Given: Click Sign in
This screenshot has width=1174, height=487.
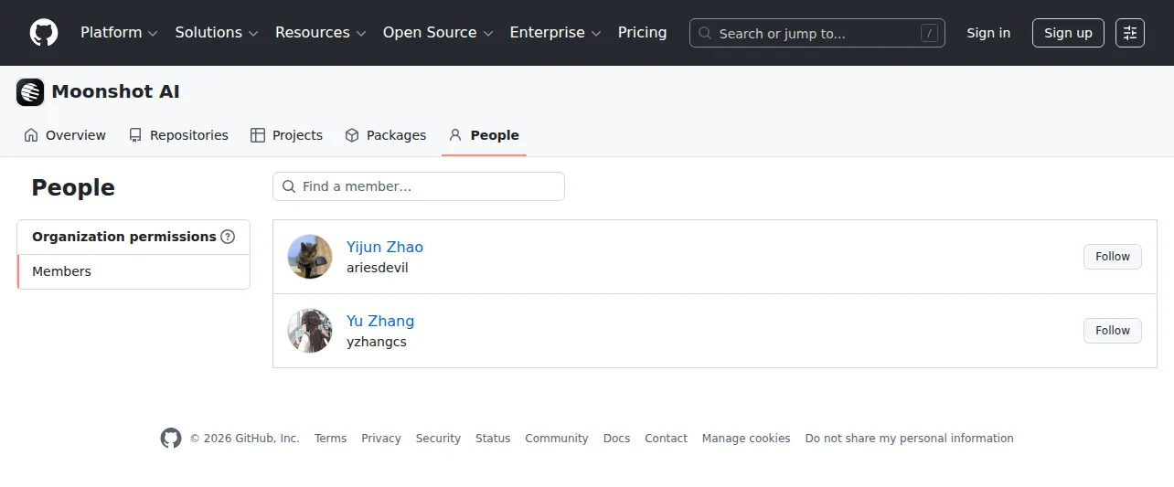Looking at the screenshot, I should click(x=988, y=33).
